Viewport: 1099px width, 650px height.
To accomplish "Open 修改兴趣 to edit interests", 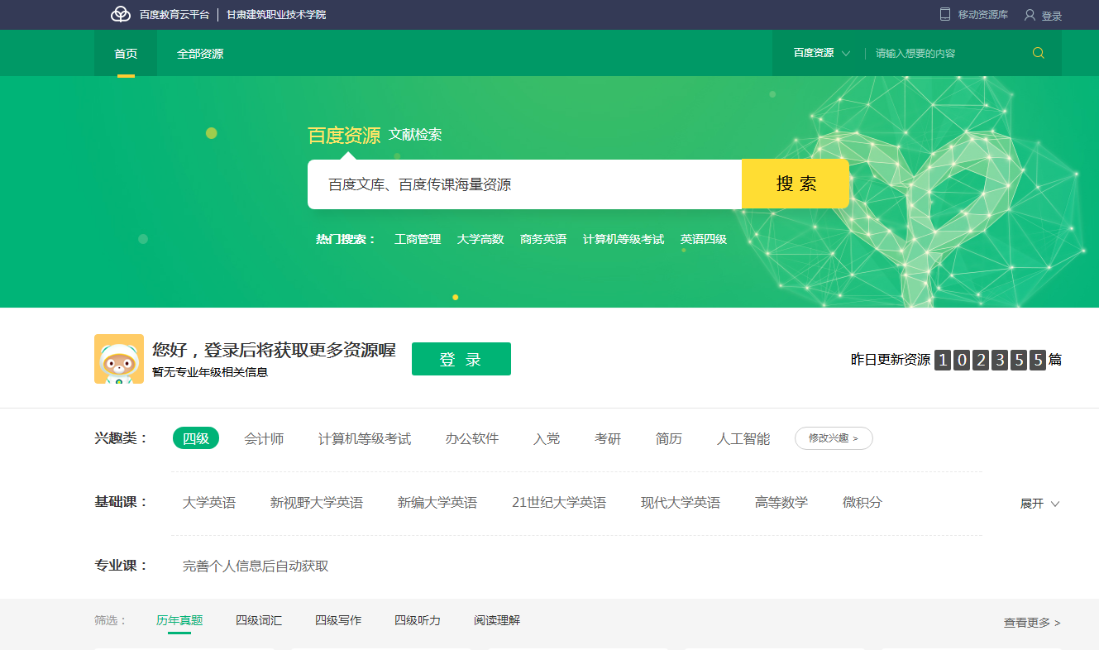I will [x=834, y=438].
